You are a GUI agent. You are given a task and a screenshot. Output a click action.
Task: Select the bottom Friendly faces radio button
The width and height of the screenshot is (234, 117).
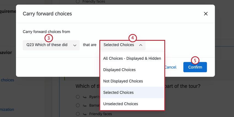[x=78, y=114]
